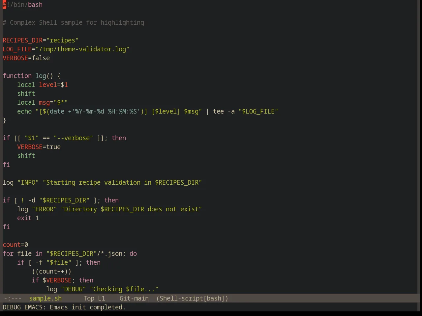
Task: Click the "$file" string in the -f test
Action: [x=59, y=262]
